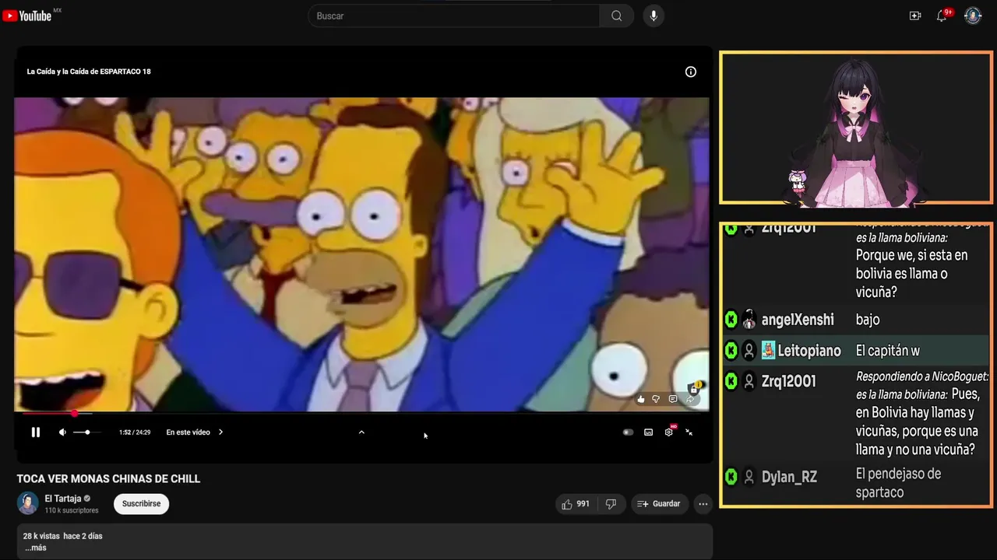Open the three-dot more actions menu
The height and width of the screenshot is (560, 997).
(703, 504)
